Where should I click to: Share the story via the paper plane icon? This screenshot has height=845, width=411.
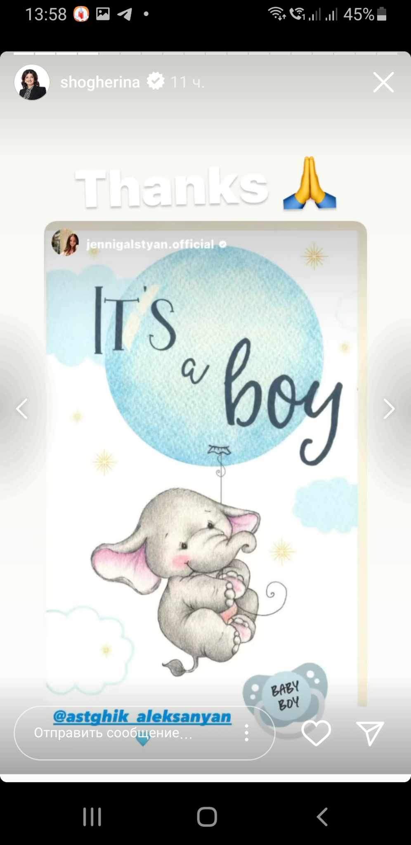click(x=370, y=733)
